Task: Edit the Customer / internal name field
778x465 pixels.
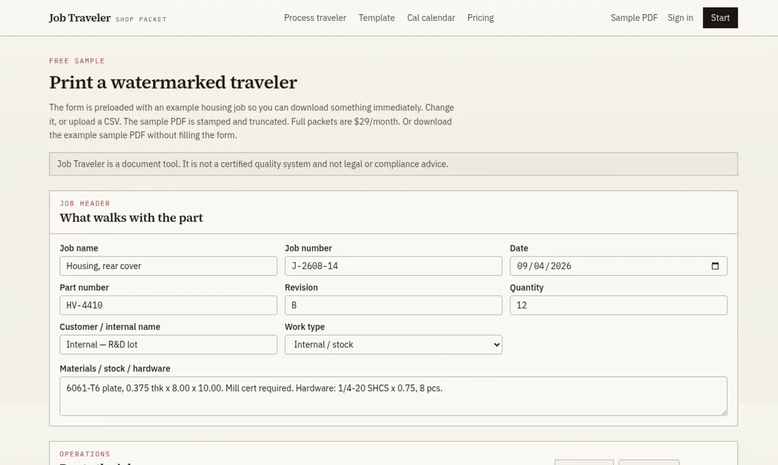Action: (168, 344)
